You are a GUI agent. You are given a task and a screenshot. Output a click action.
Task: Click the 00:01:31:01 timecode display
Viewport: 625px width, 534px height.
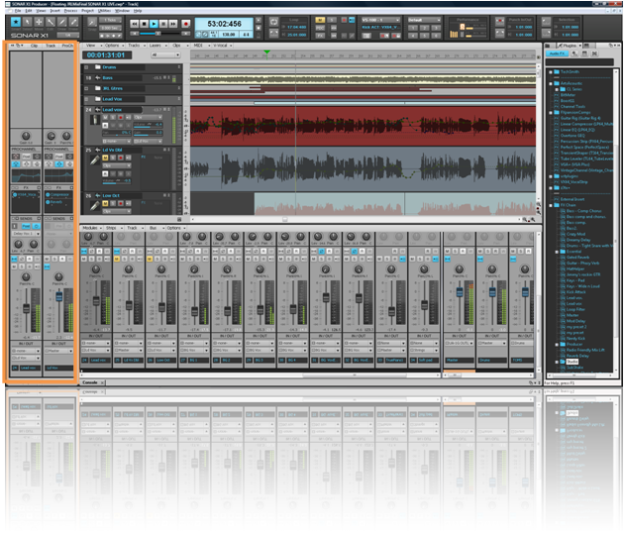click(x=106, y=55)
